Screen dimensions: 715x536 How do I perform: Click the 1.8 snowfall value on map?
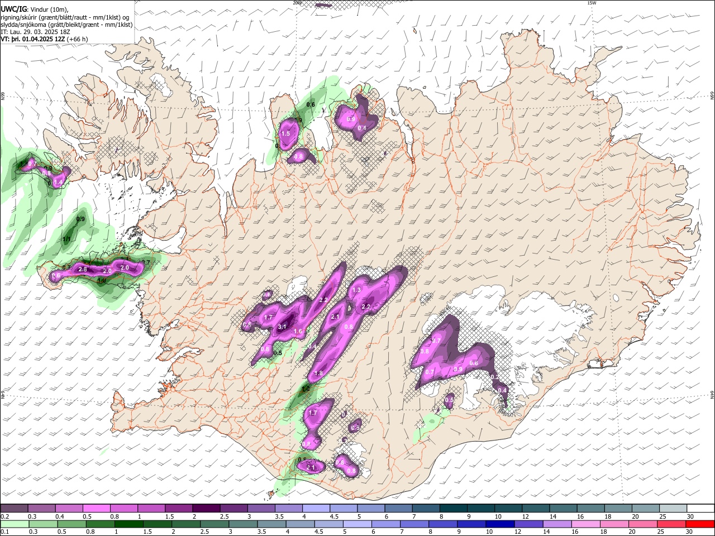click(319, 374)
